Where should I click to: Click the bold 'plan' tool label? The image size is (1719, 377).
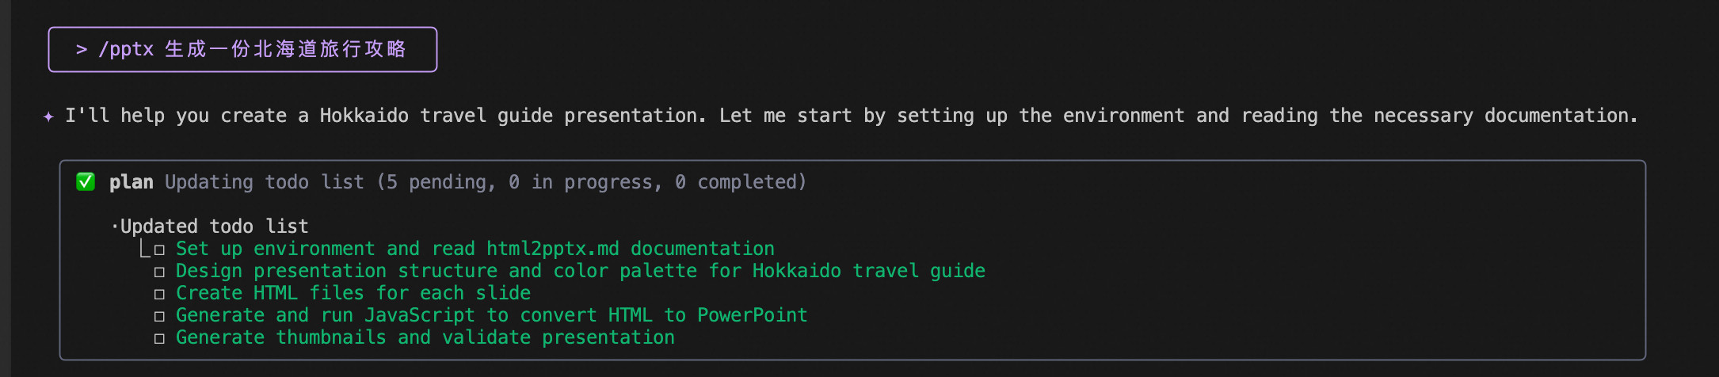(x=131, y=182)
